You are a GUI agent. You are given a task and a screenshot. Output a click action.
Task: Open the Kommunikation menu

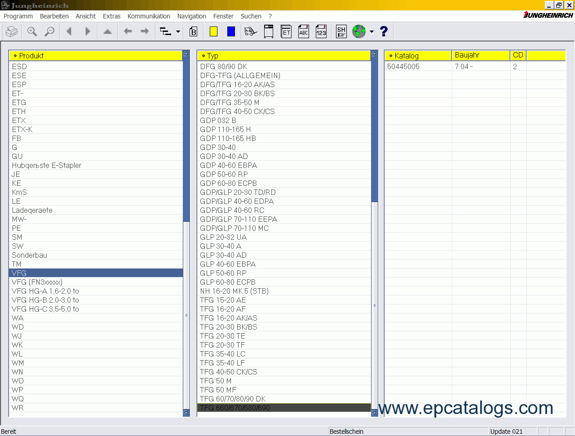click(x=149, y=16)
